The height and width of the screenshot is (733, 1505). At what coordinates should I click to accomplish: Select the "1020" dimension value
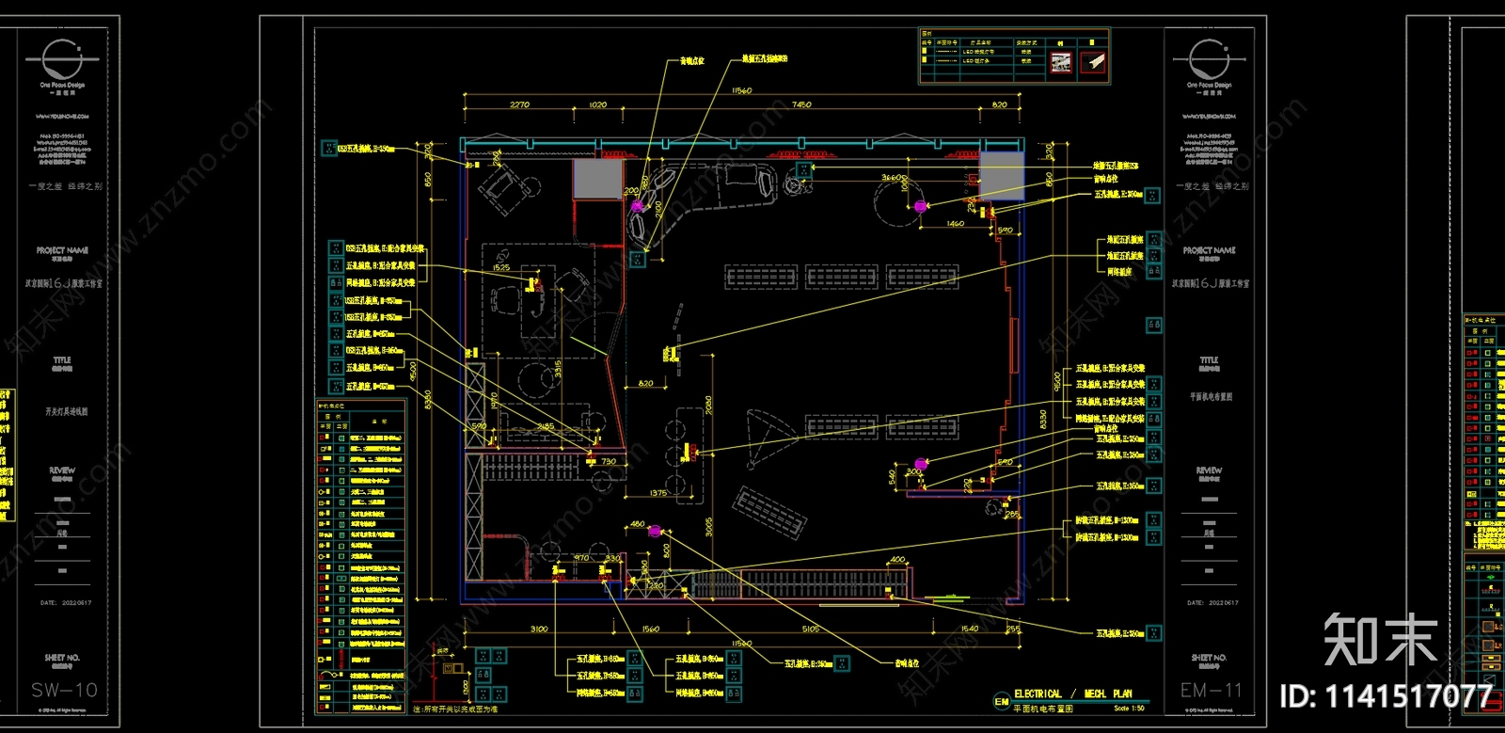tap(598, 104)
